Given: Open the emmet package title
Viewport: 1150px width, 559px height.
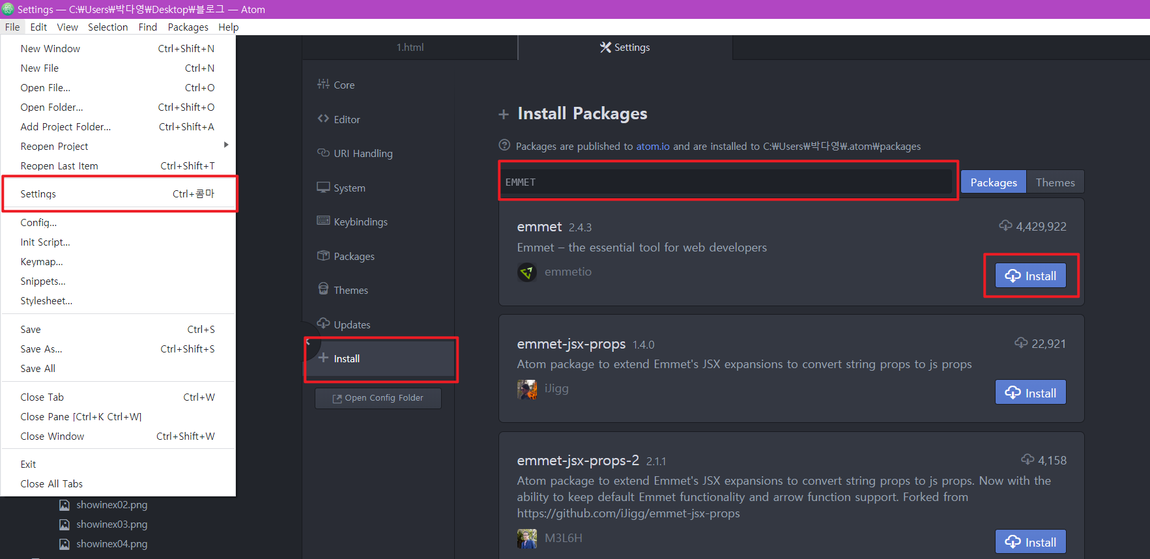Looking at the screenshot, I should tap(539, 227).
